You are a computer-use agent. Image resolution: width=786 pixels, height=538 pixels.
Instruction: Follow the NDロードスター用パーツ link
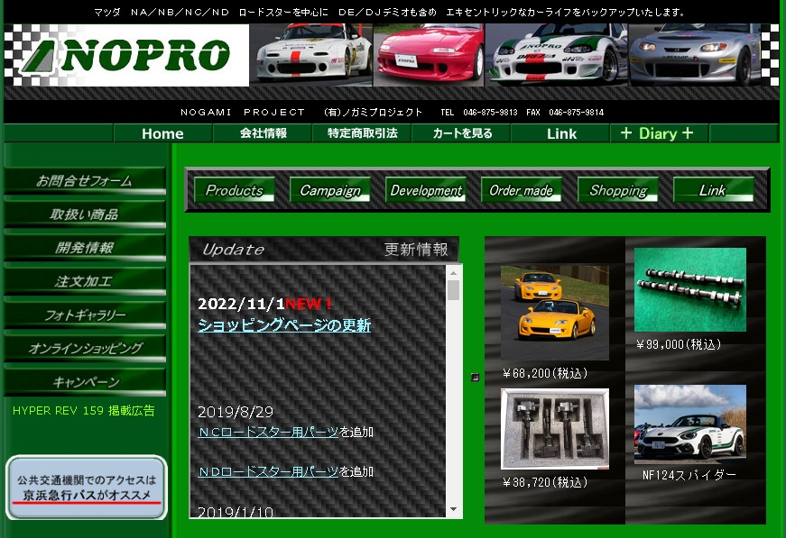tap(268, 471)
